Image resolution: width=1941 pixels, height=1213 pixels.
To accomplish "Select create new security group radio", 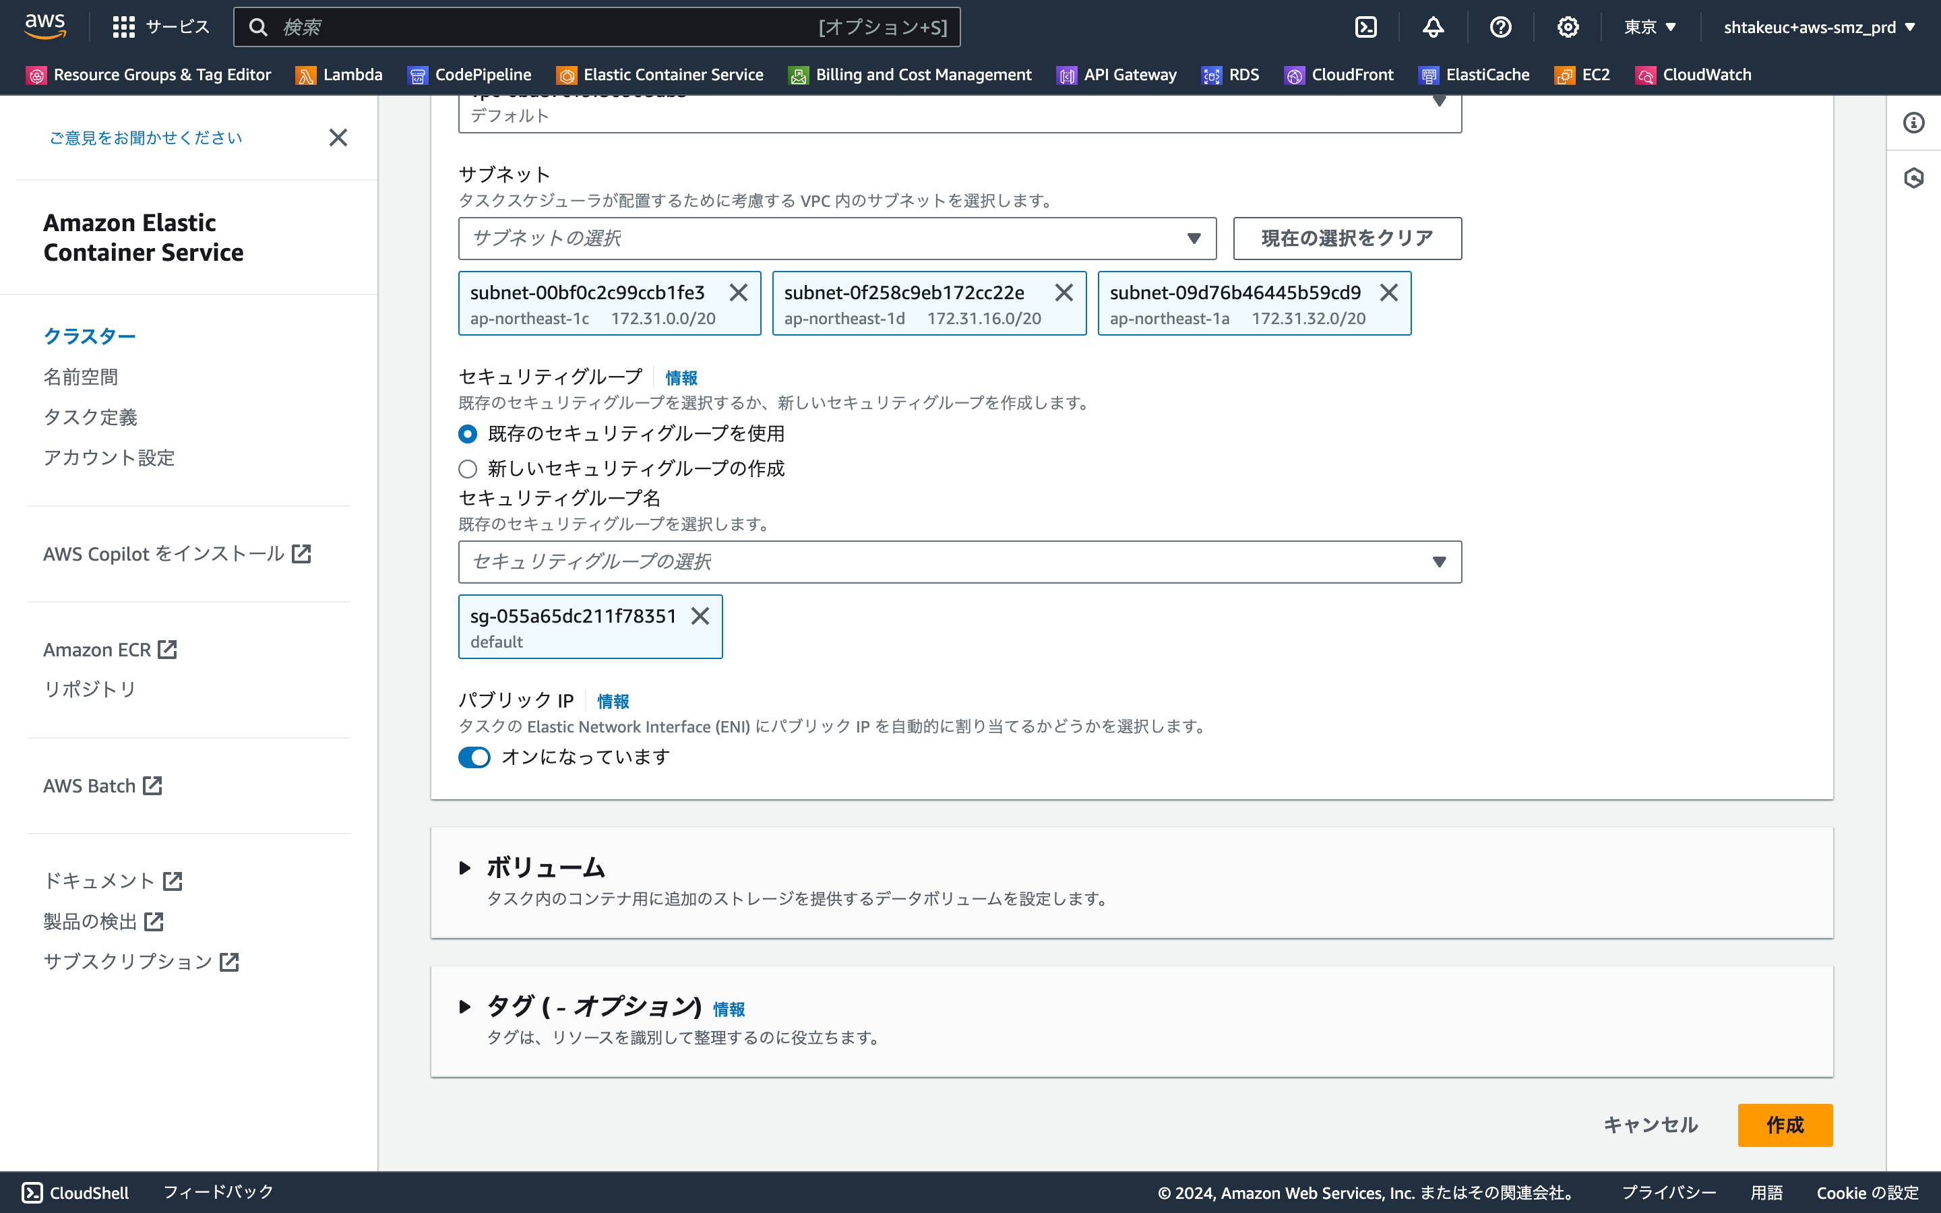I will (x=468, y=468).
